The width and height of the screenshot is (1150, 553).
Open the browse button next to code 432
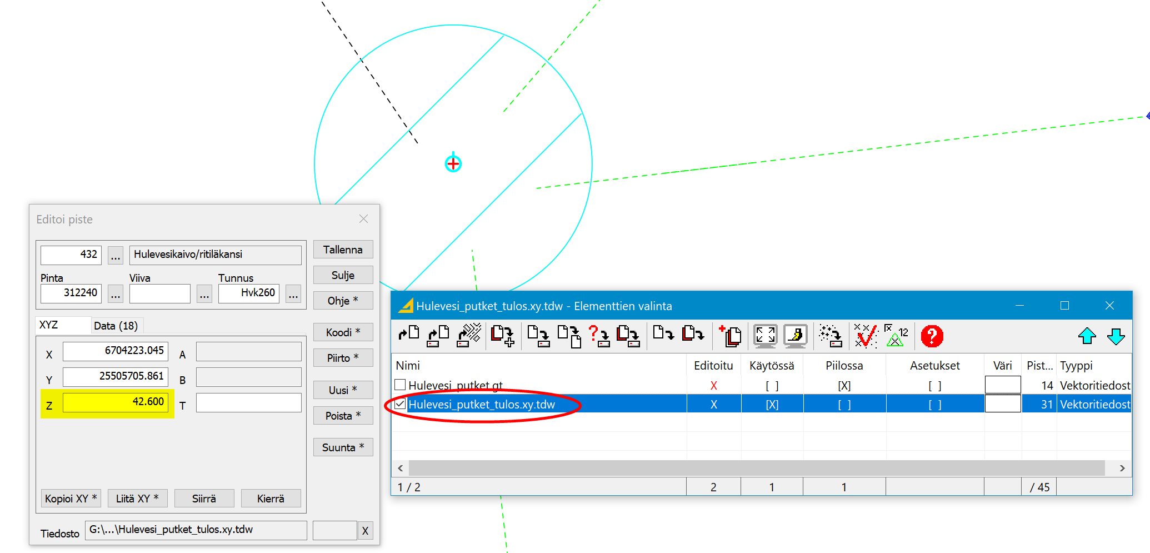[116, 255]
